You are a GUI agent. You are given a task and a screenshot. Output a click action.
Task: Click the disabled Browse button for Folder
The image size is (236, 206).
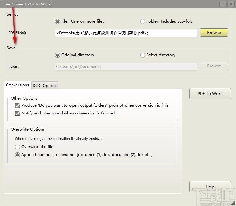pyautogui.click(x=214, y=66)
